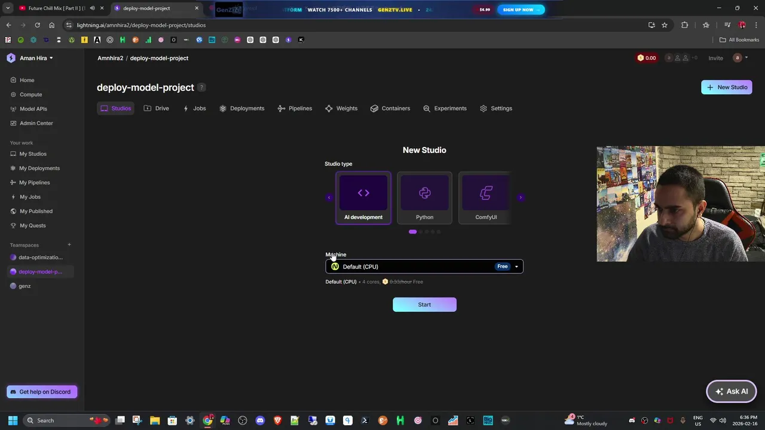Open the user avatar menu dropdown

pyautogui.click(x=740, y=58)
